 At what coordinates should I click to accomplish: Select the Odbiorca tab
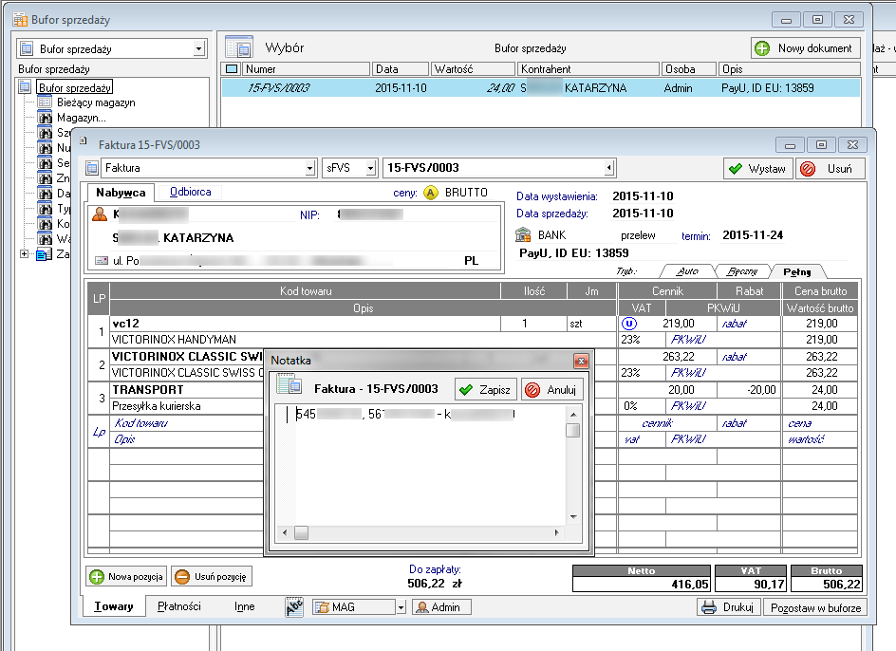point(190,192)
